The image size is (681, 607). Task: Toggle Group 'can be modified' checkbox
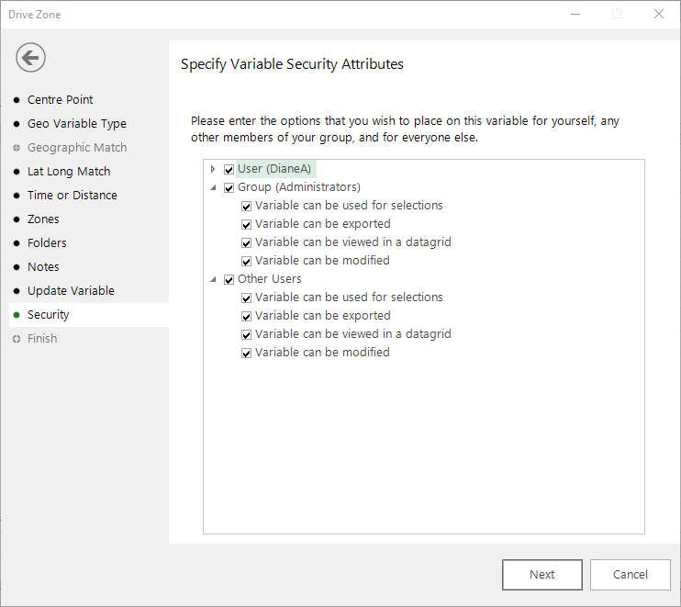(246, 261)
